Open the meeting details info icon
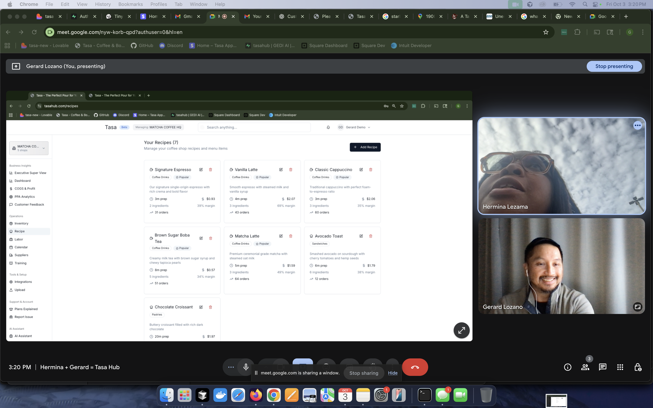This screenshot has width=653, height=408. click(x=567, y=367)
